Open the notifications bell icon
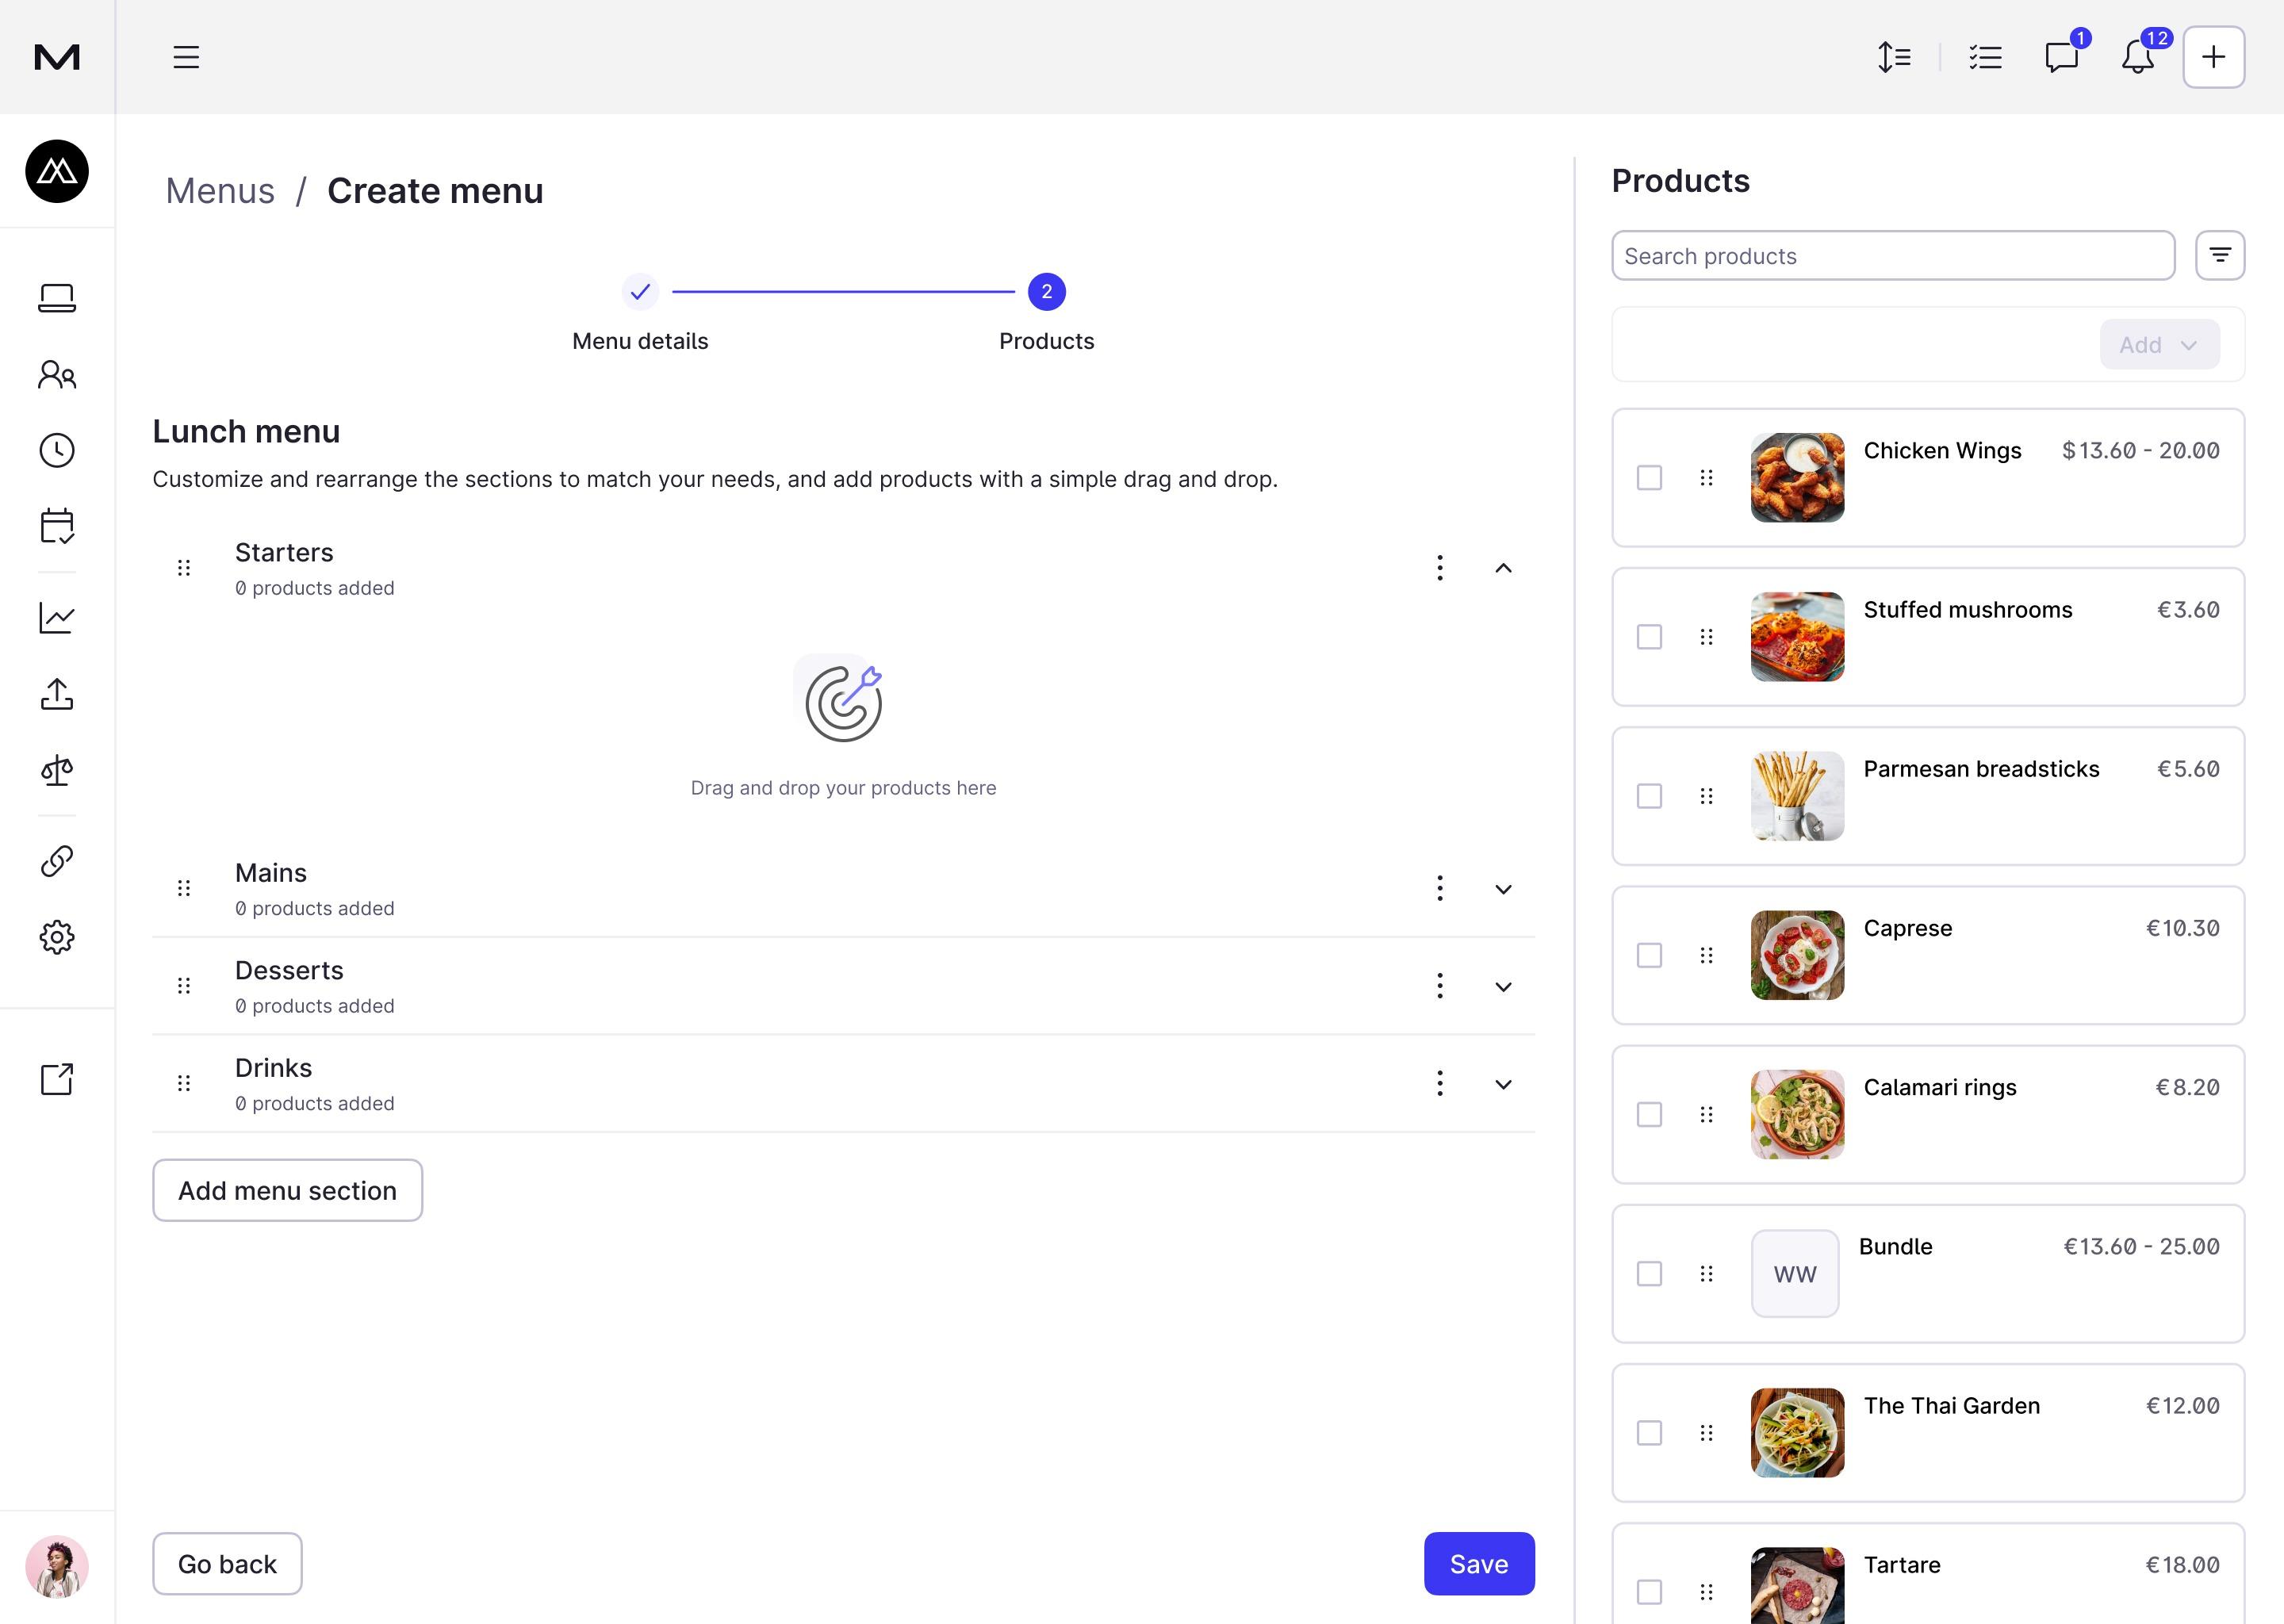Viewport: 2284px width, 1624px height. (x=2137, y=57)
